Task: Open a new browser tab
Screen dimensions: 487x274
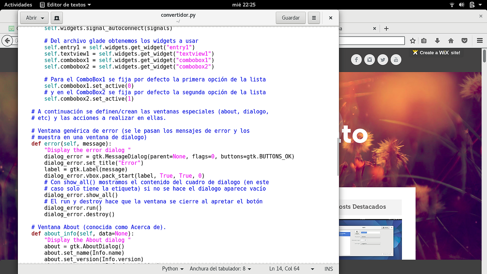Action: pyautogui.click(x=387, y=29)
